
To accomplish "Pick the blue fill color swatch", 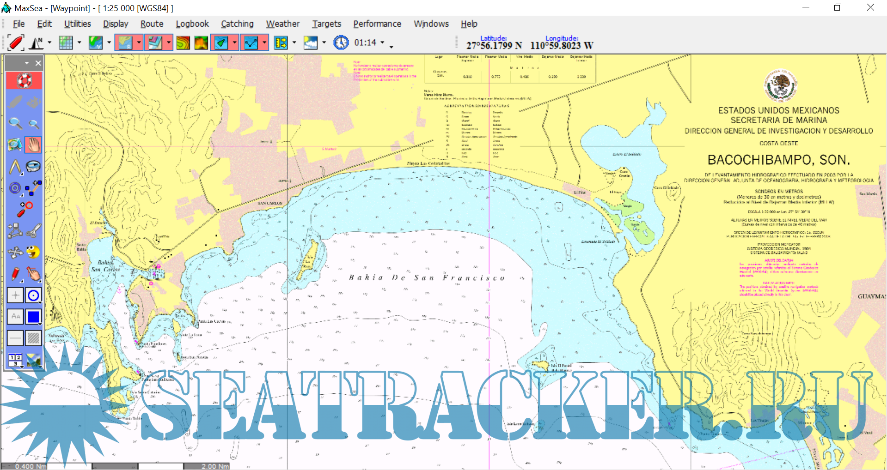I will click(33, 317).
